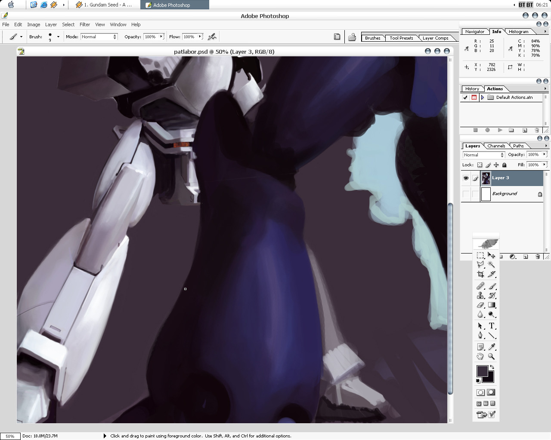Toggle dialog on/off for Default Actions
Viewport: 551px width, 440px height.
(x=474, y=98)
